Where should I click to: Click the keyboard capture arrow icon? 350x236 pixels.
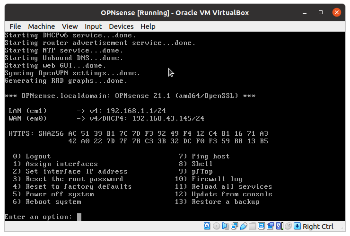[297, 226]
